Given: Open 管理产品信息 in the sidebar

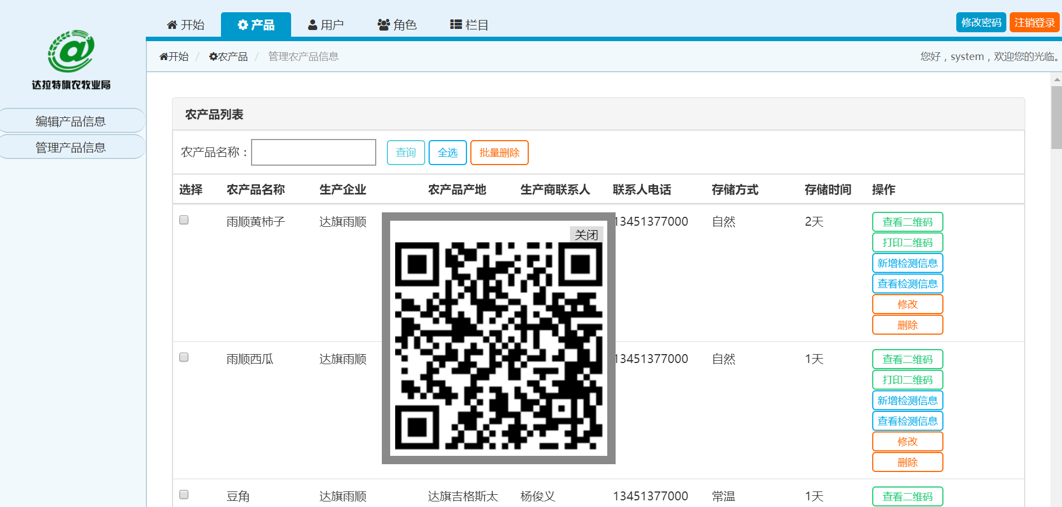Looking at the screenshot, I should 71,147.
